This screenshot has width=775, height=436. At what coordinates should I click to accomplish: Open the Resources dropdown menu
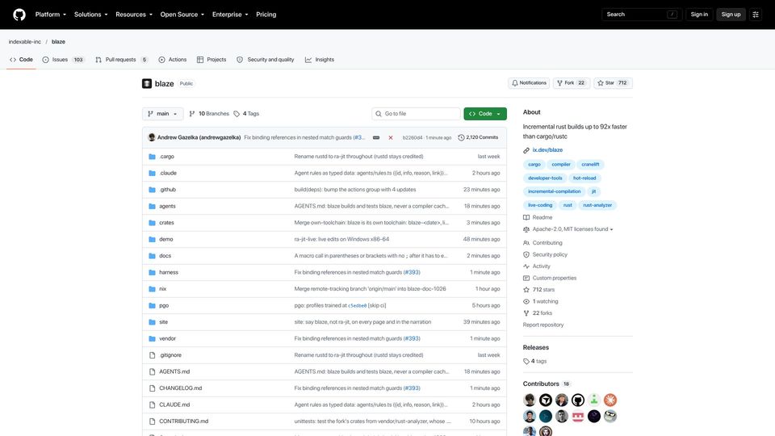[x=134, y=15]
